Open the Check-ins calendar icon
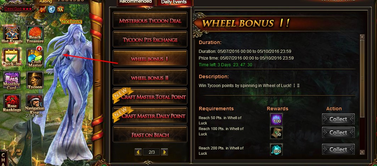This screenshot has height=166, width=377. point(12,57)
